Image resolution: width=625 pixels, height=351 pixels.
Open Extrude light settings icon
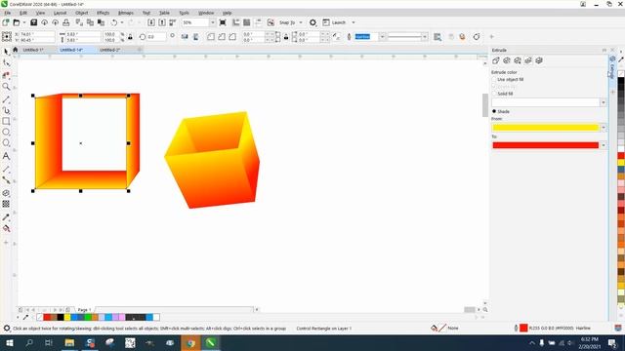click(x=518, y=60)
